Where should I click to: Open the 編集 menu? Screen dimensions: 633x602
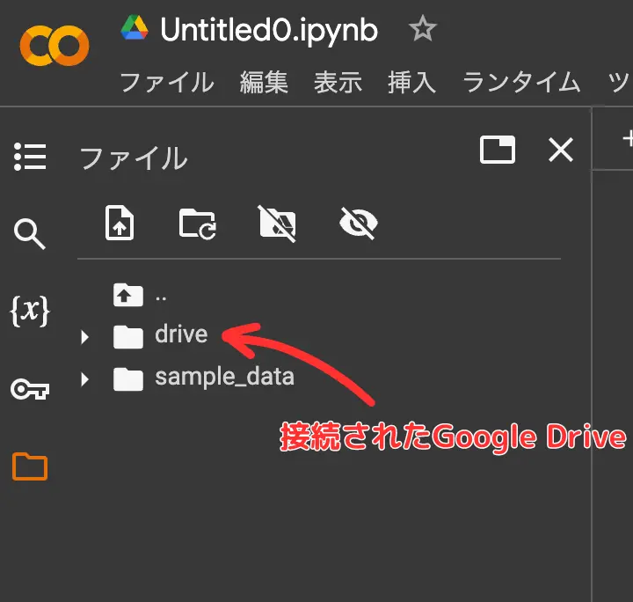[264, 83]
